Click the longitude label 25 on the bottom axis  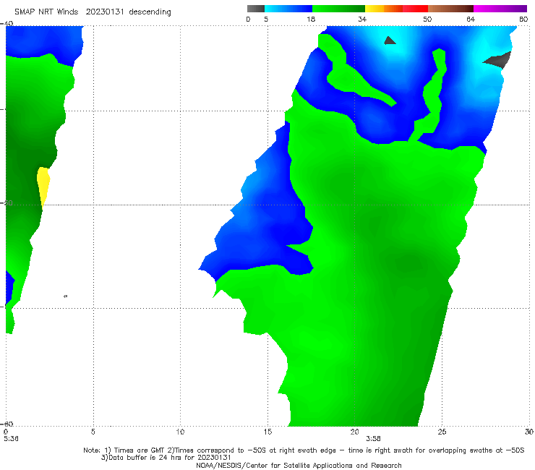point(442,432)
